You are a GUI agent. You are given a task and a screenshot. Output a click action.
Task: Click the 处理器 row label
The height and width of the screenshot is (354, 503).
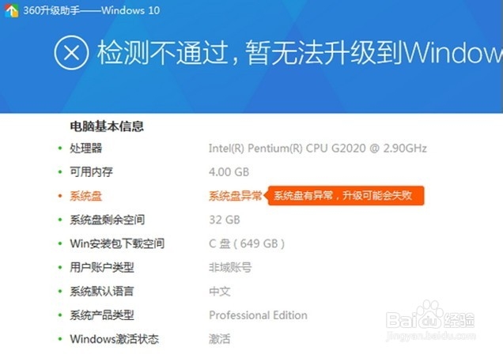pyautogui.click(x=85, y=149)
